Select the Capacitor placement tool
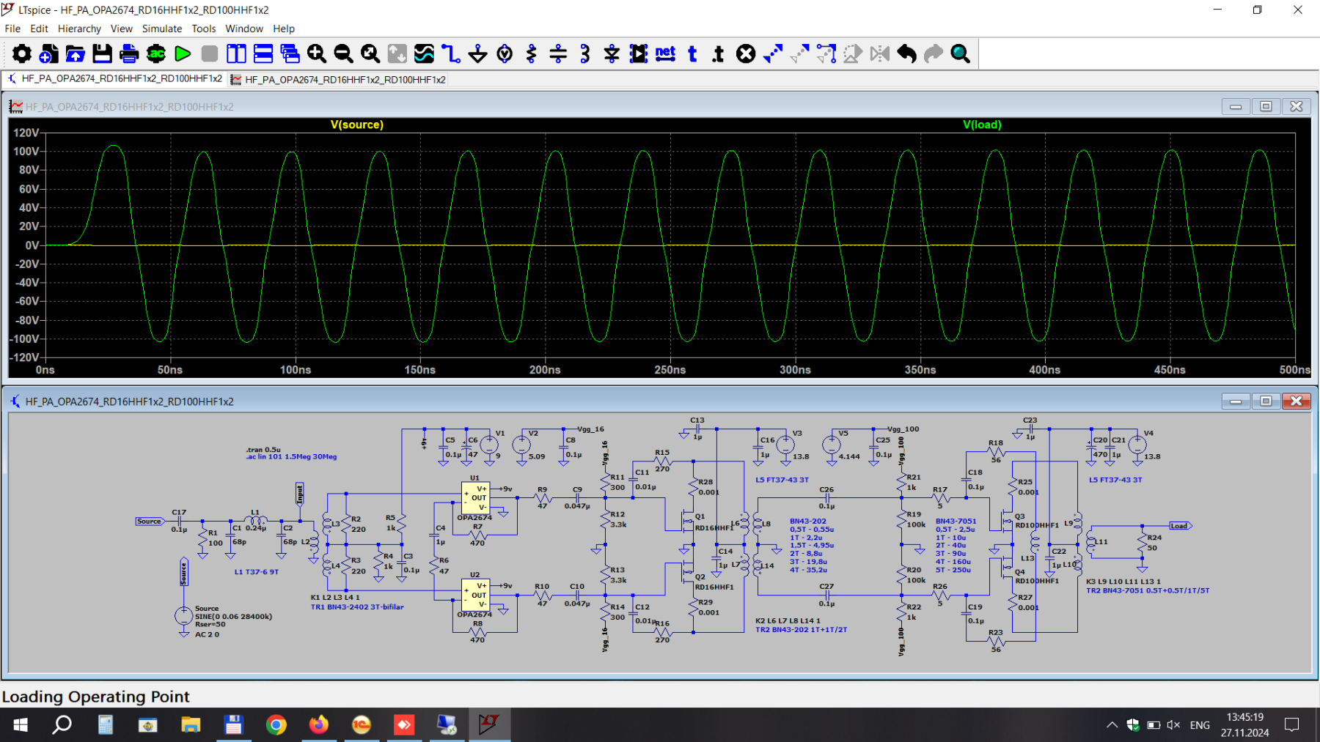1320x742 pixels. point(558,53)
